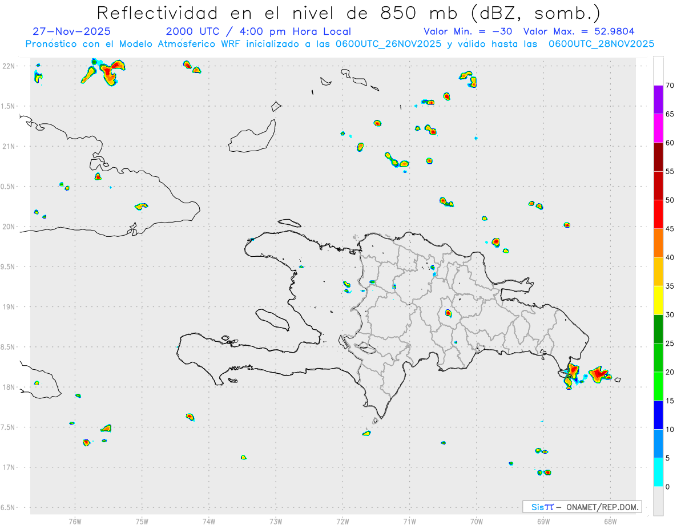Click the '20N' latitude label
The width and height of the screenshot is (685, 529).
coord(9,227)
